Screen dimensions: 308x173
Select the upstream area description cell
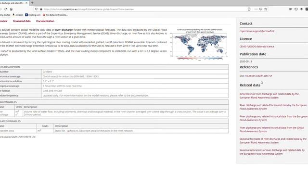click(141, 131)
